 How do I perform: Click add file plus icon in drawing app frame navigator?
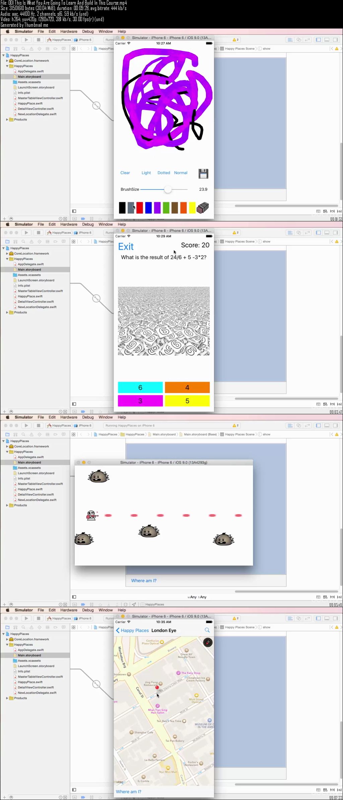tap(4, 219)
